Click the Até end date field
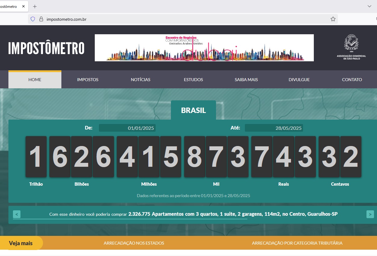This screenshot has height=256, width=377. point(274,128)
